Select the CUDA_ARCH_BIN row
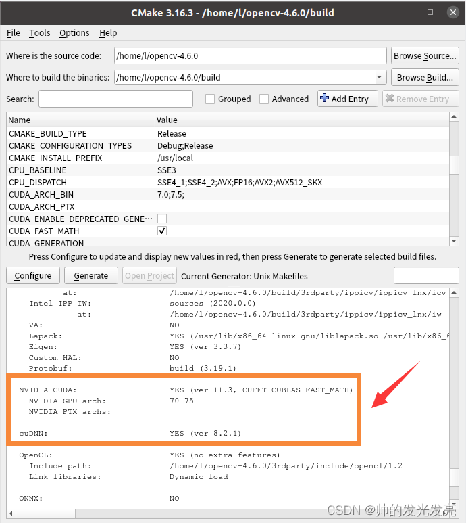 pos(228,194)
